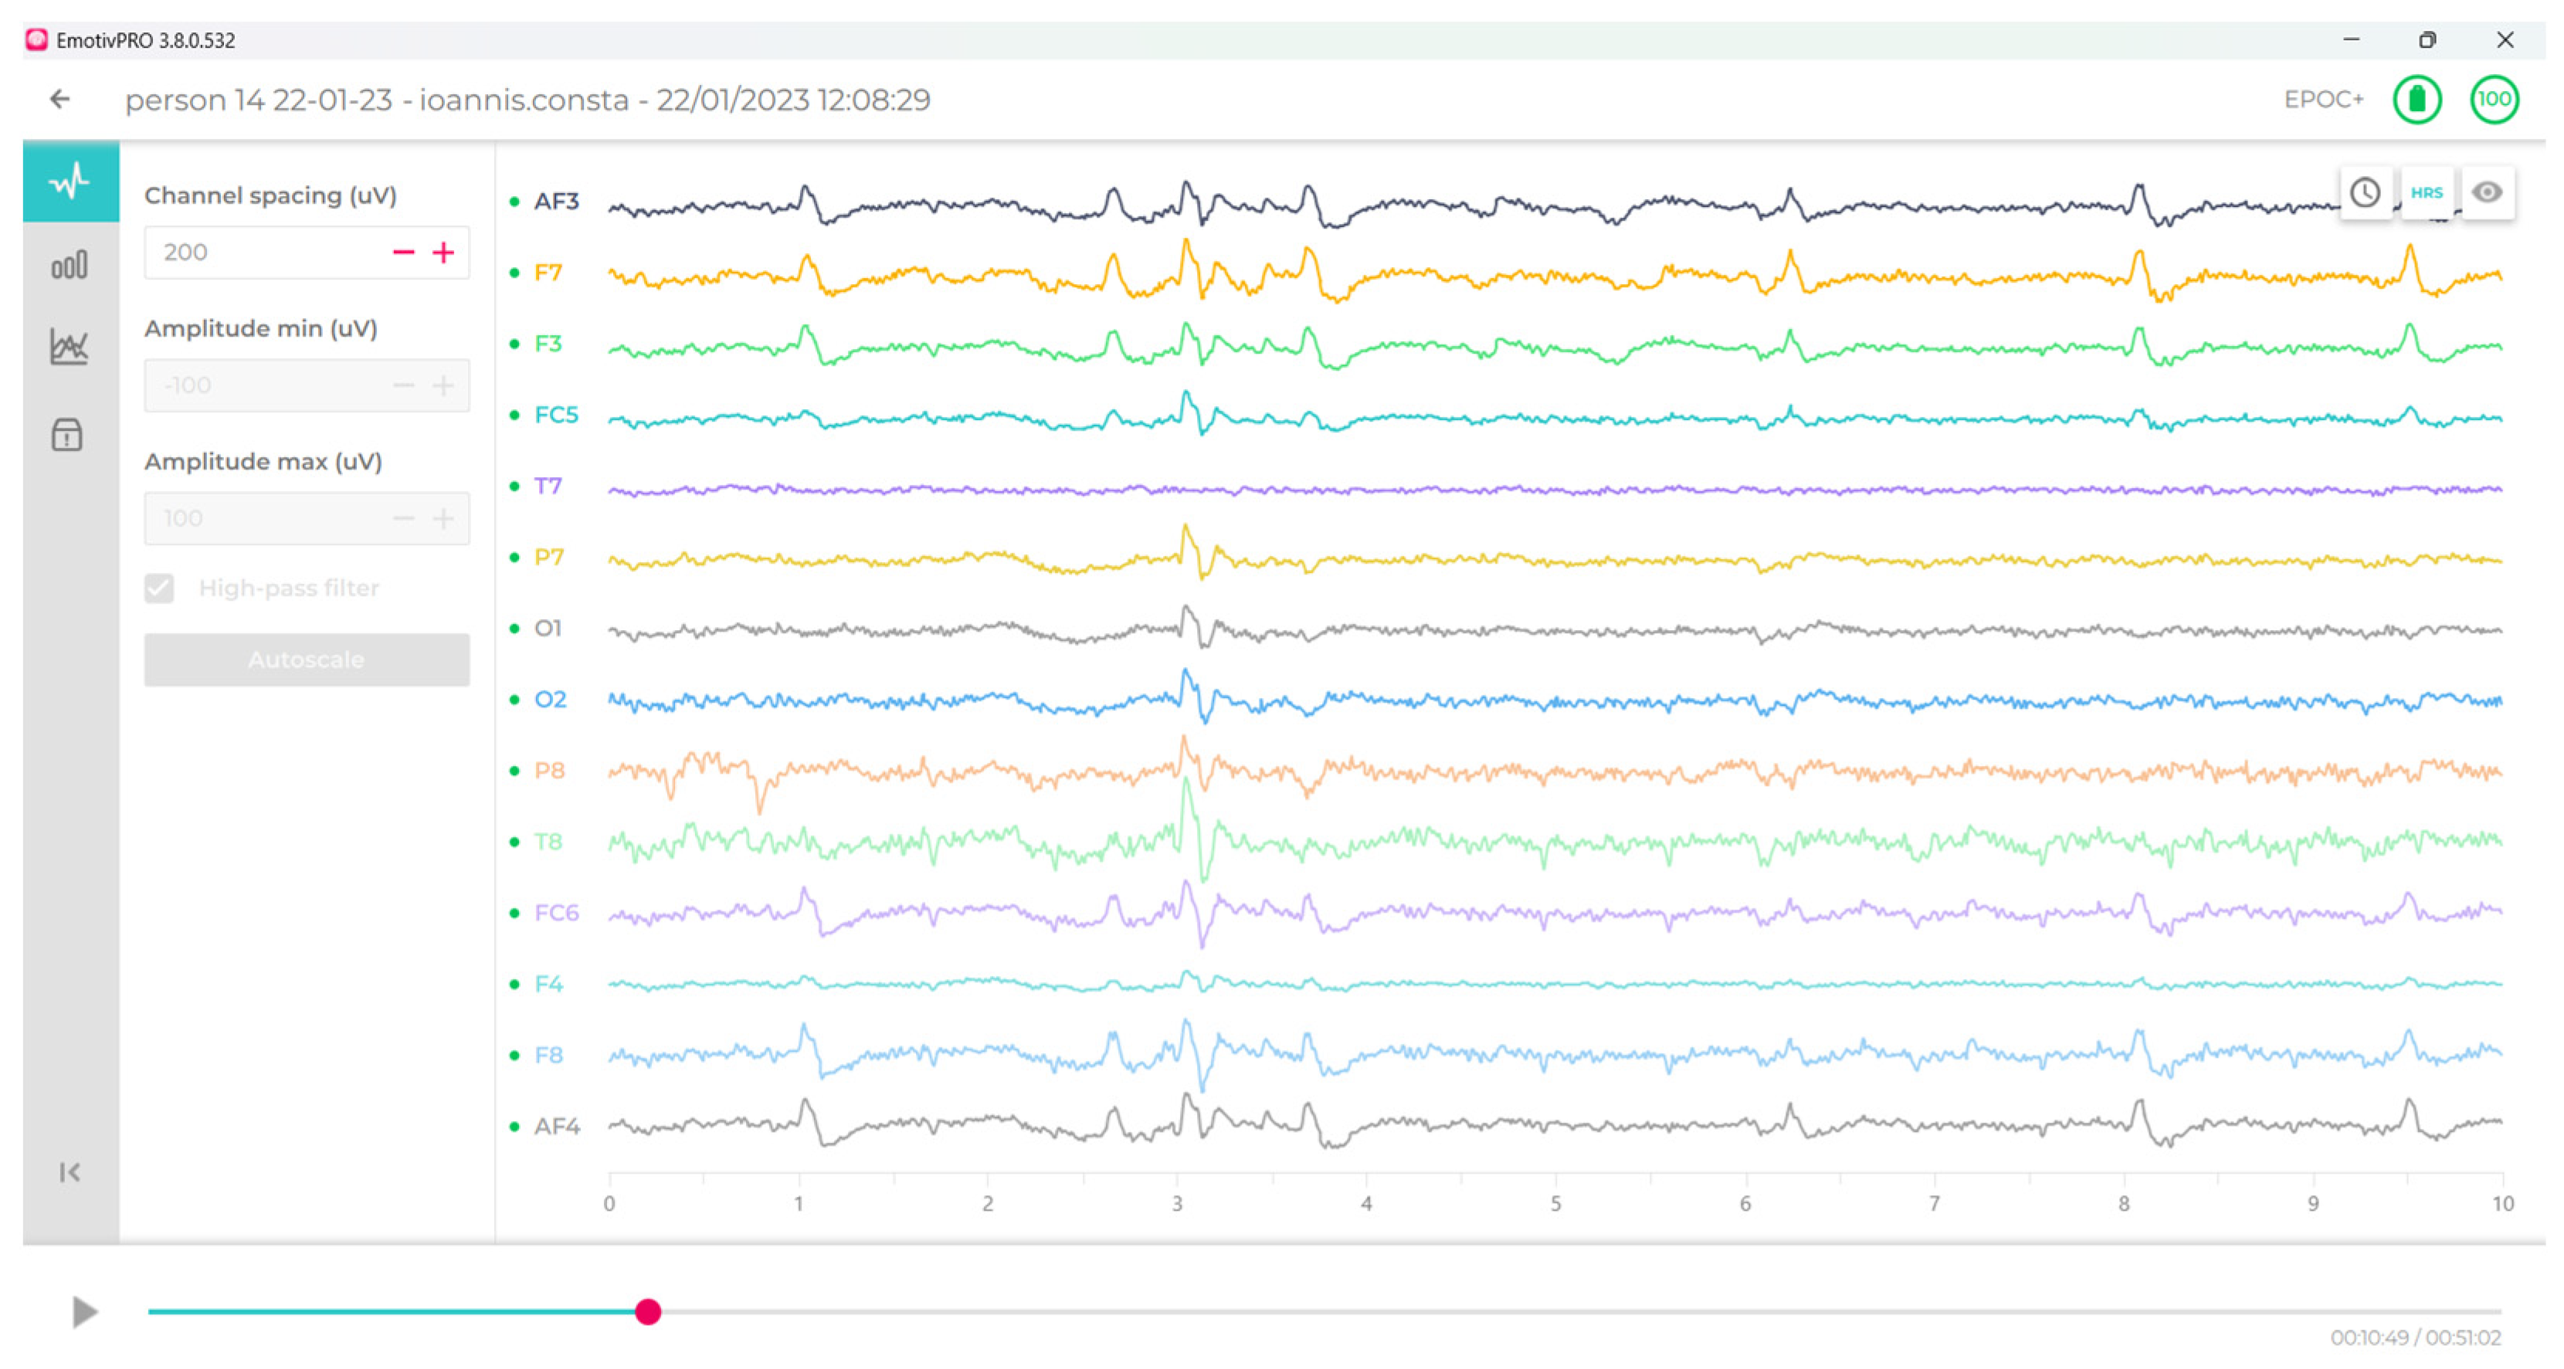Viewport: 2564px width, 1369px height.
Task: Decrease channel spacing with minus button
Action: coord(403,252)
